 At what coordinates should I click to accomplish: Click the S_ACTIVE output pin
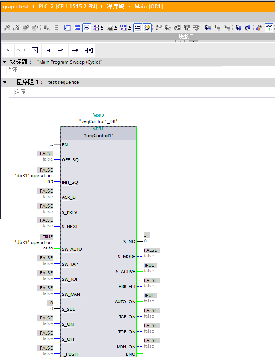click(125, 272)
